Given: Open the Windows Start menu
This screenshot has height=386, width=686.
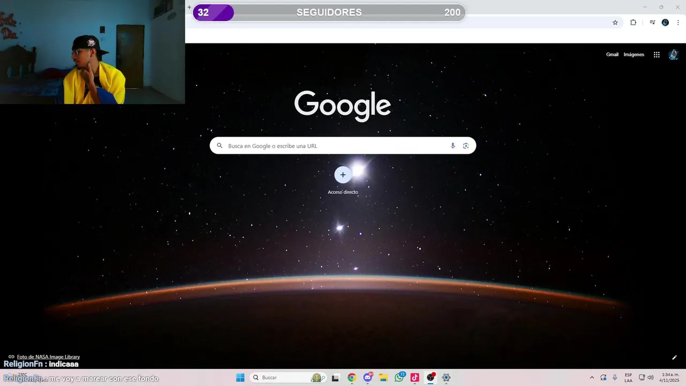Looking at the screenshot, I should [240, 377].
